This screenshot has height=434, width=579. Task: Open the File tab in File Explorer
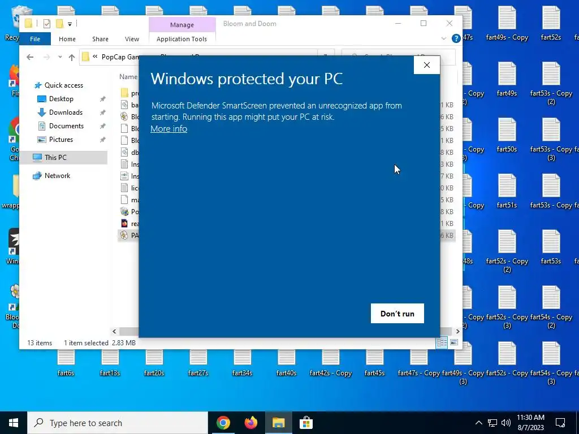pyautogui.click(x=35, y=39)
